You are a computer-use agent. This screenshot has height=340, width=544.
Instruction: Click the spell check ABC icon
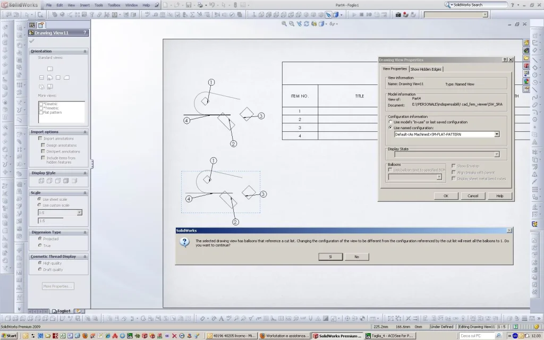click(x=147, y=14)
